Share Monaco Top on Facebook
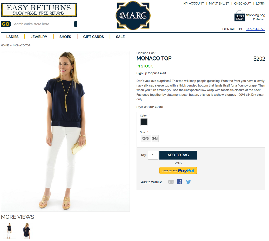 click(180, 182)
